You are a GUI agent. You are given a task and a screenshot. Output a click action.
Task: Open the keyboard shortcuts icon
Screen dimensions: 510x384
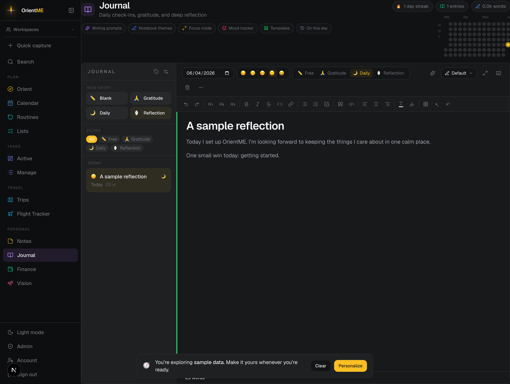pyautogui.click(x=499, y=73)
